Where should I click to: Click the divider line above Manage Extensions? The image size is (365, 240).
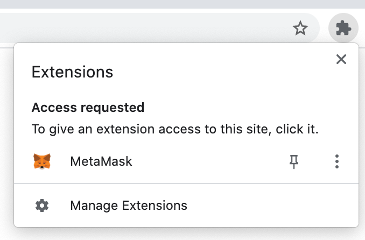(186, 183)
